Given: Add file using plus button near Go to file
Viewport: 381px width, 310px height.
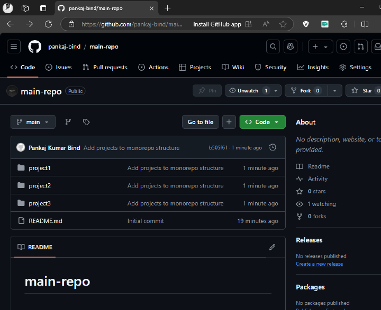Looking at the screenshot, I should tap(229, 122).
